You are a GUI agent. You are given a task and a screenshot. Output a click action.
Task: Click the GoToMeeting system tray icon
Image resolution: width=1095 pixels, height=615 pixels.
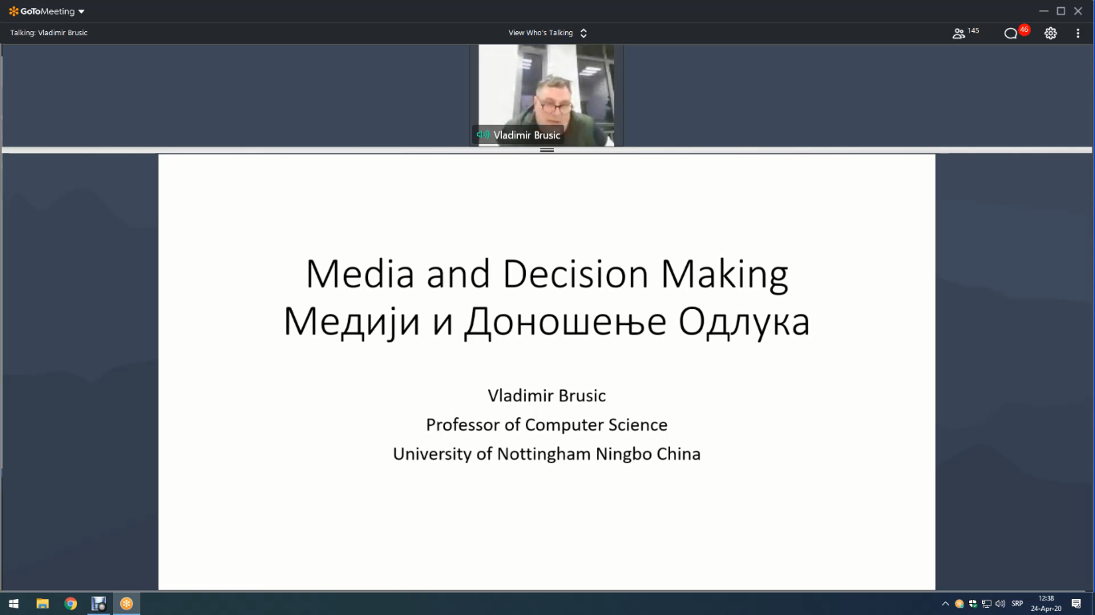(x=959, y=604)
